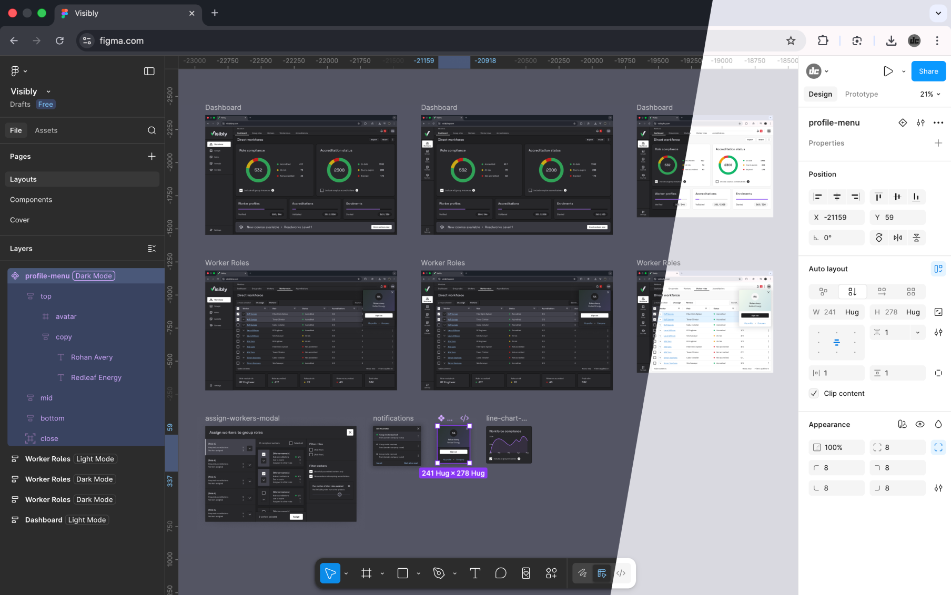Toggle the left sidebar panel icon
951x595 pixels.
[x=149, y=71]
